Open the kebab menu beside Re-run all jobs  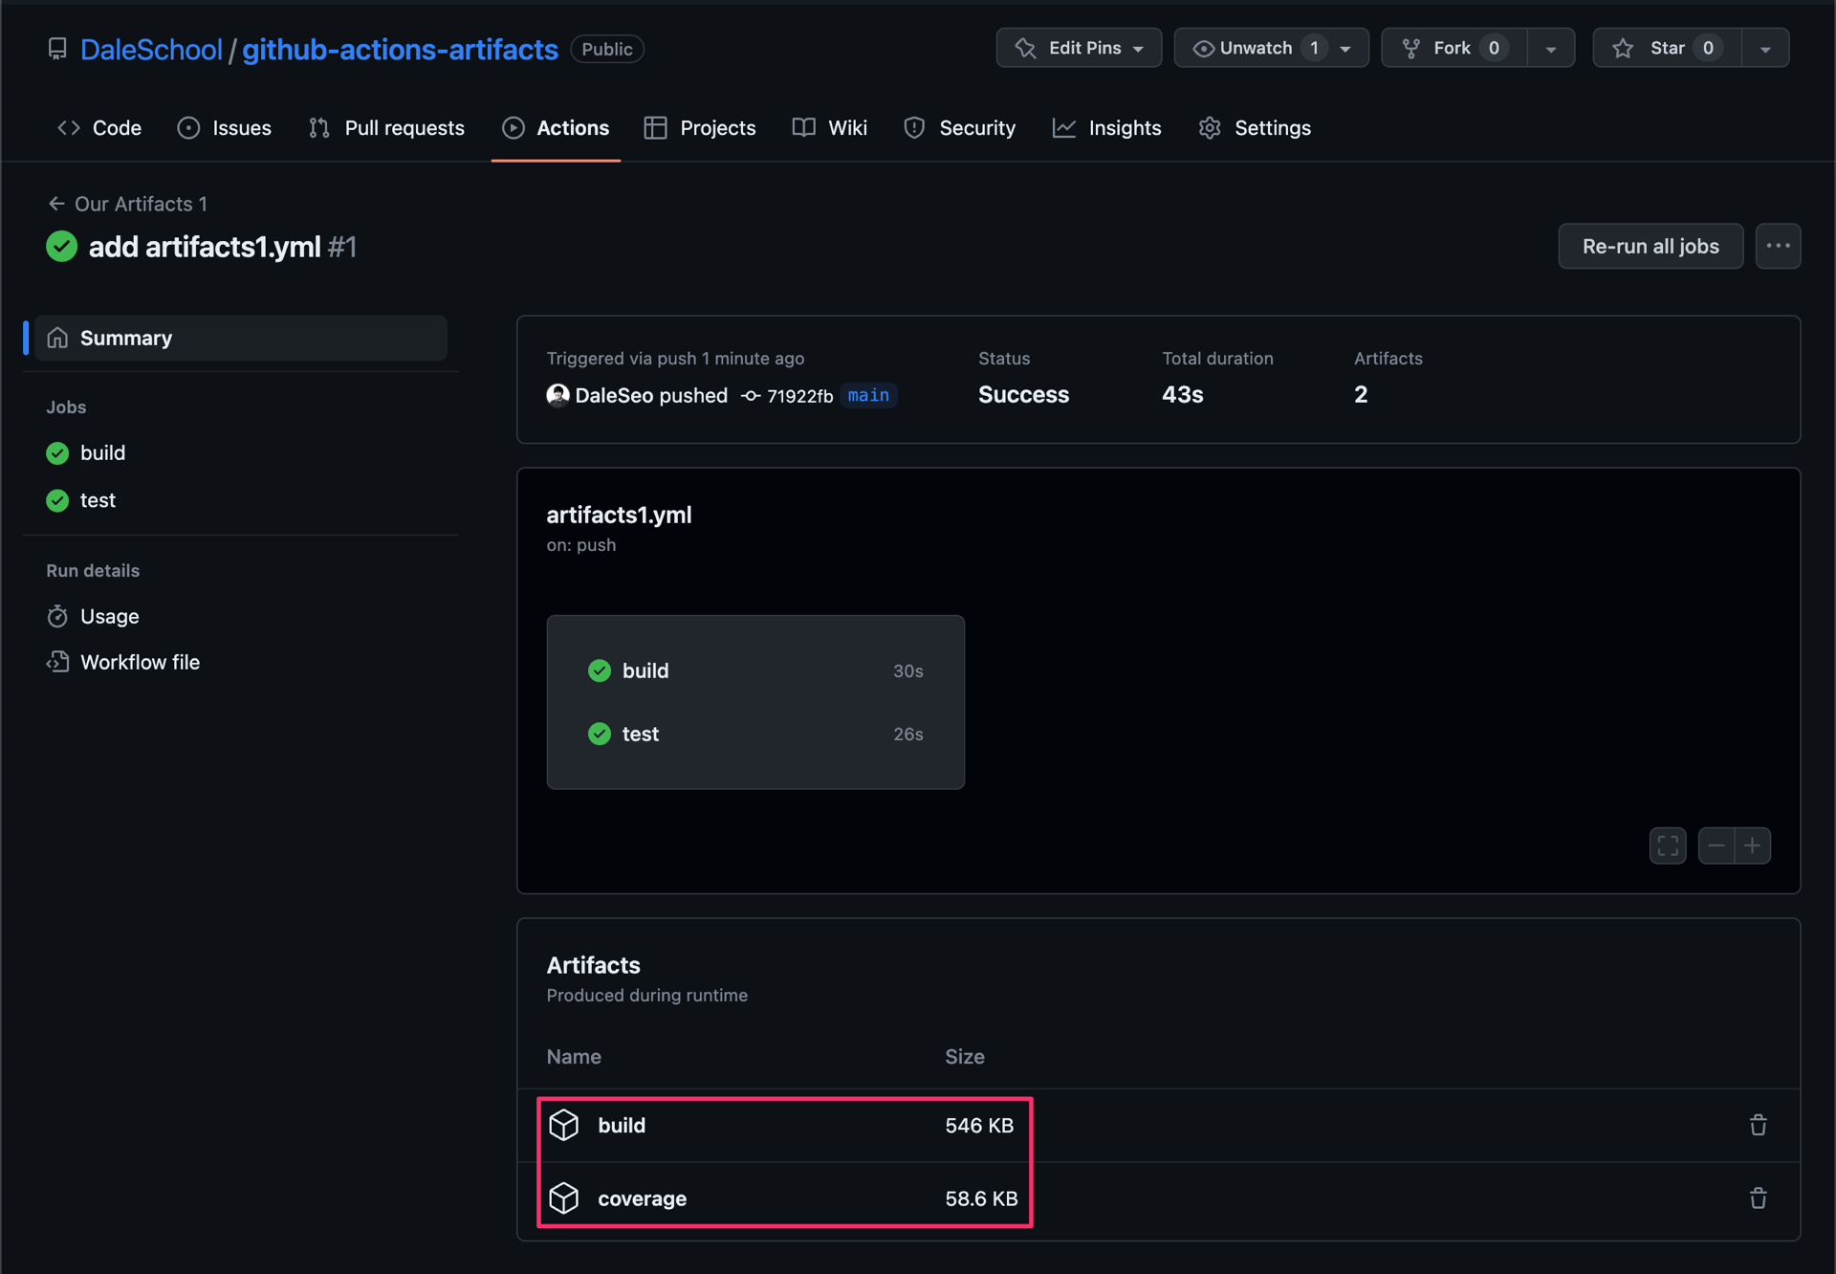[1778, 246]
